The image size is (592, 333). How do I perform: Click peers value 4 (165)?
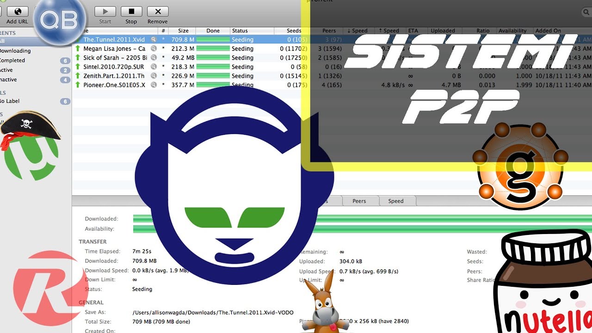(332, 85)
